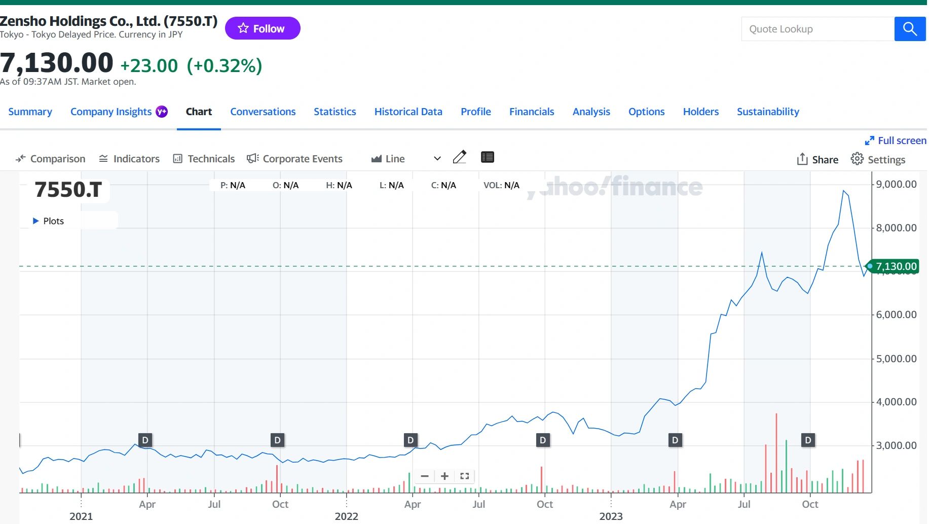This screenshot has height=524, width=929.
Task: Click the Corporate Events megaphone icon
Action: [252, 159]
